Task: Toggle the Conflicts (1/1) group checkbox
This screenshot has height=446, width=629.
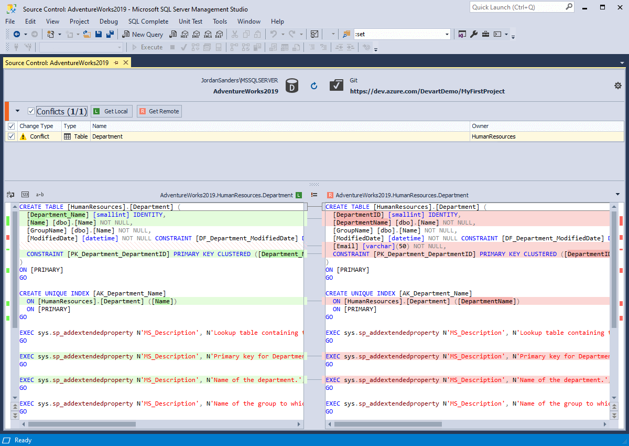Action: 31,111
